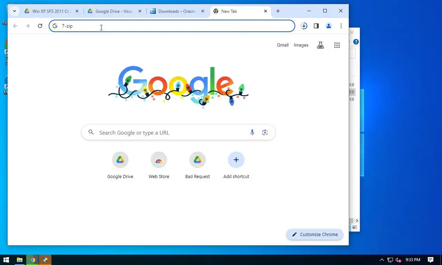Open the tab search dropdown arrow
The width and height of the screenshot is (442, 265).
(15, 11)
